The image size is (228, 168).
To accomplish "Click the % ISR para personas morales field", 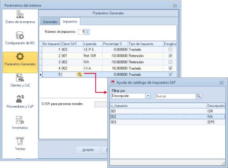I will (101, 104).
